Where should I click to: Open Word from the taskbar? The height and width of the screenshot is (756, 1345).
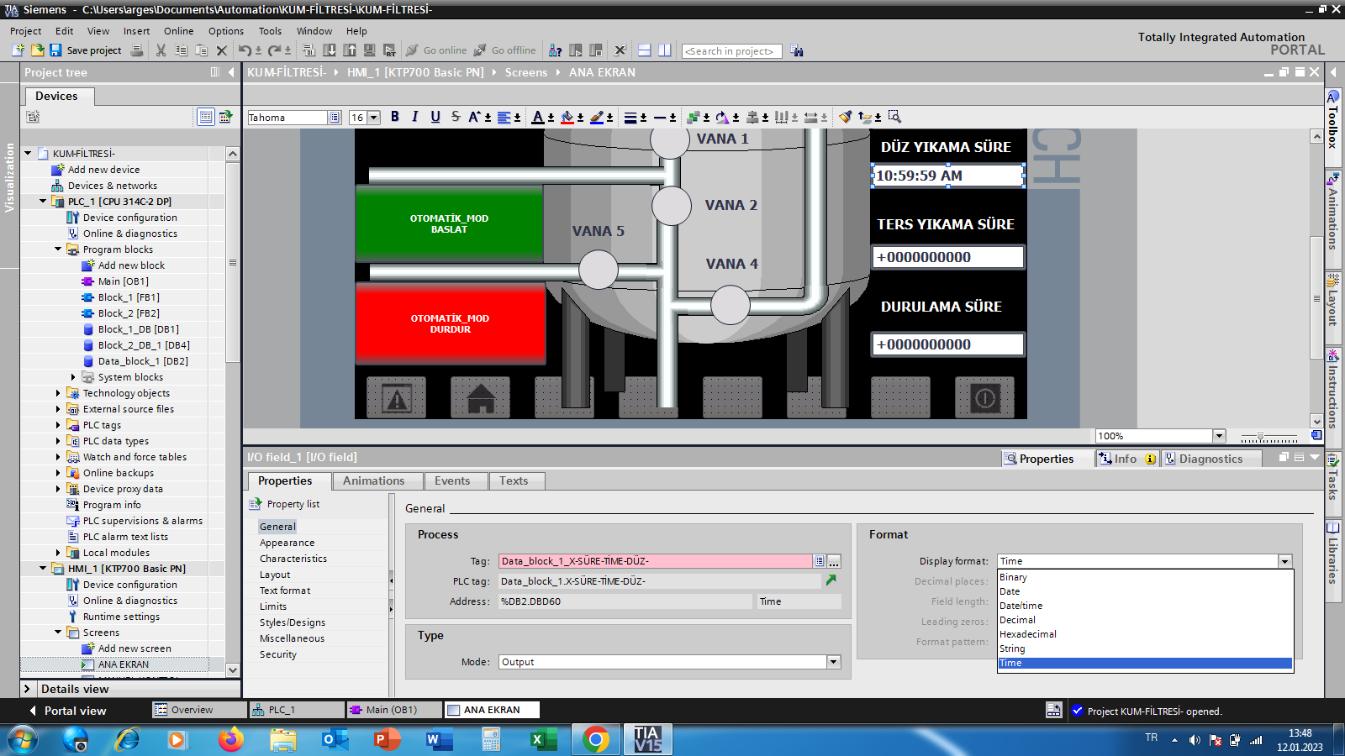[438, 739]
